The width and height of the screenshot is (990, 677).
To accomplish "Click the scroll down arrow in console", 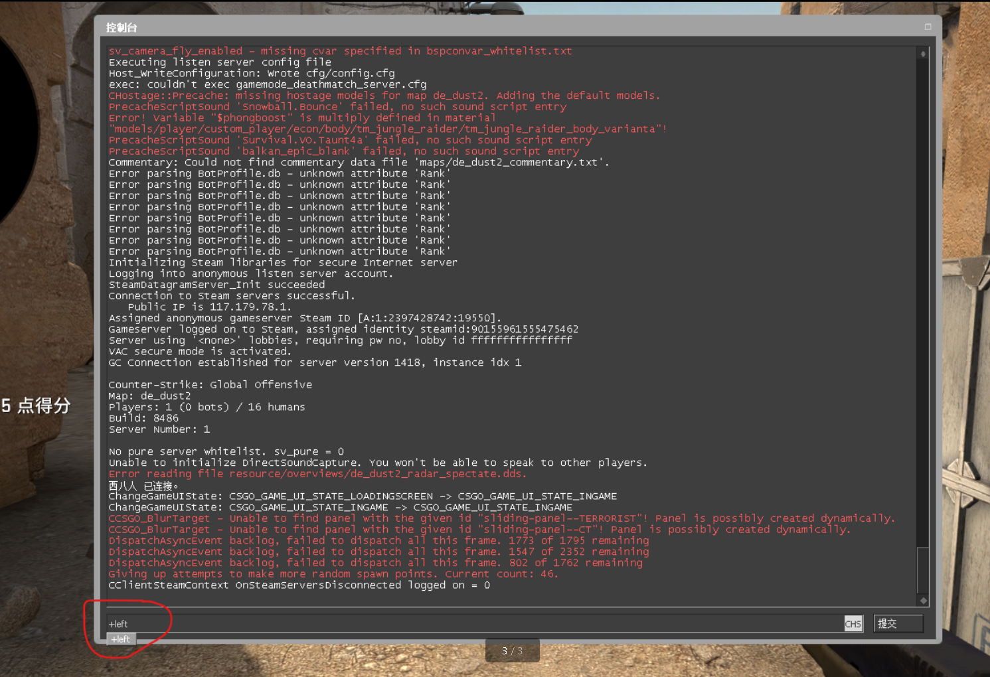I will click(923, 600).
